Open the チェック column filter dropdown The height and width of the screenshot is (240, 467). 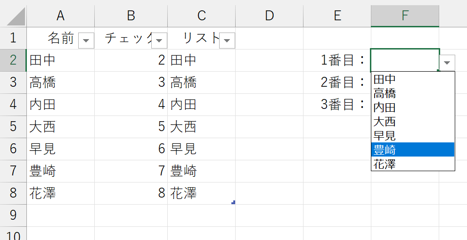pyautogui.click(x=159, y=41)
